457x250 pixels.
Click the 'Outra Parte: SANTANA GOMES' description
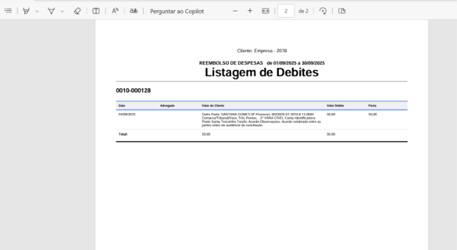point(261,120)
